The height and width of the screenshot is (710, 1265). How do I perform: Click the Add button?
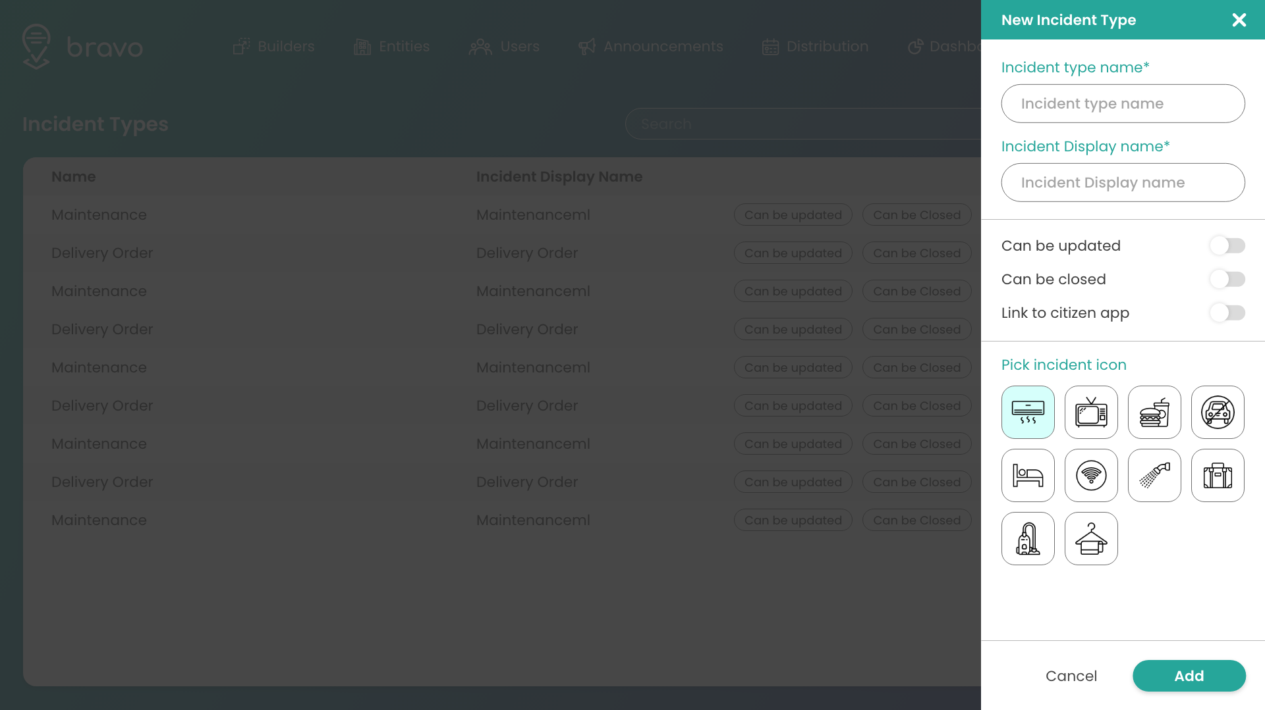pos(1189,676)
